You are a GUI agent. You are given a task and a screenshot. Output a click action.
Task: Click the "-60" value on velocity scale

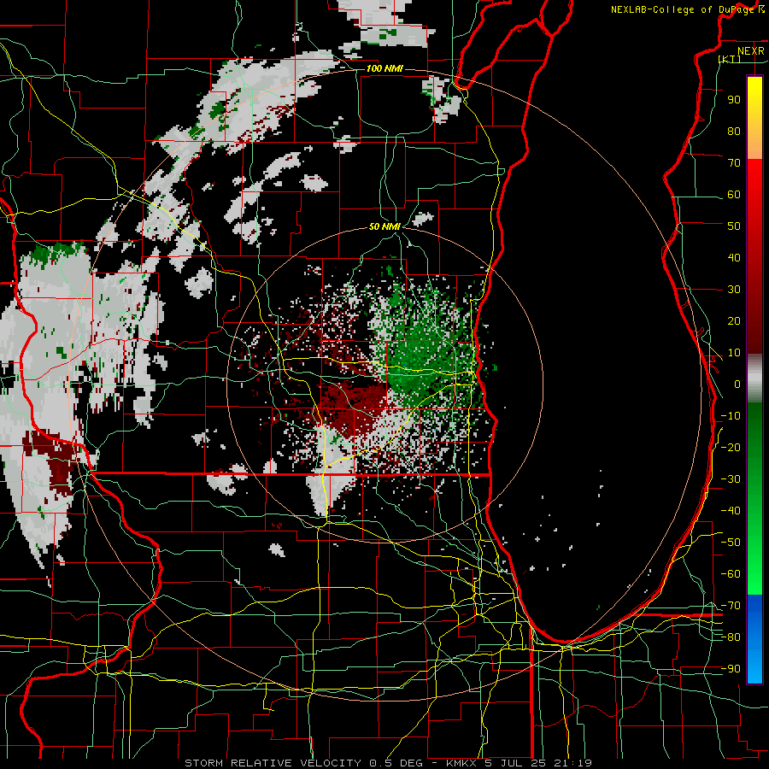[731, 574]
